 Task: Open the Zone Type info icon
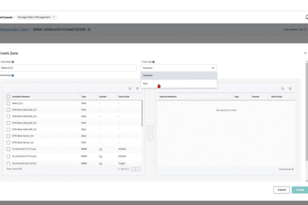tap(154, 62)
